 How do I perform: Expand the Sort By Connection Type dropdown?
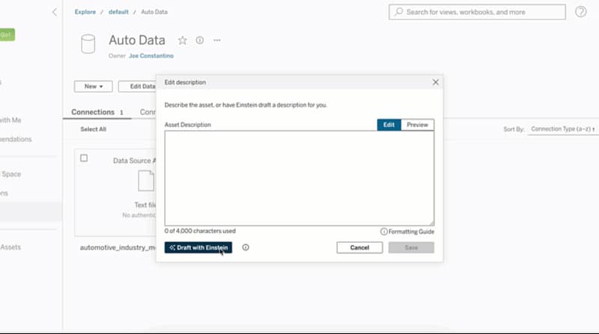[x=562, y=129]
